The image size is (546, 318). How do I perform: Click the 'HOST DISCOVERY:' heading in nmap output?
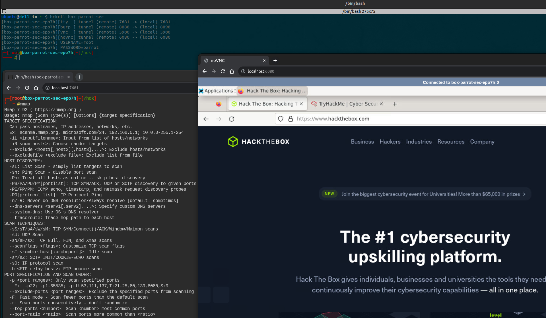tap(23, 161)
